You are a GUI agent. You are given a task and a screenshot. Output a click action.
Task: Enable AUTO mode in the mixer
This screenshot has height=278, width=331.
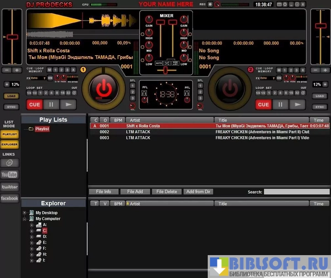pos(158,63)
